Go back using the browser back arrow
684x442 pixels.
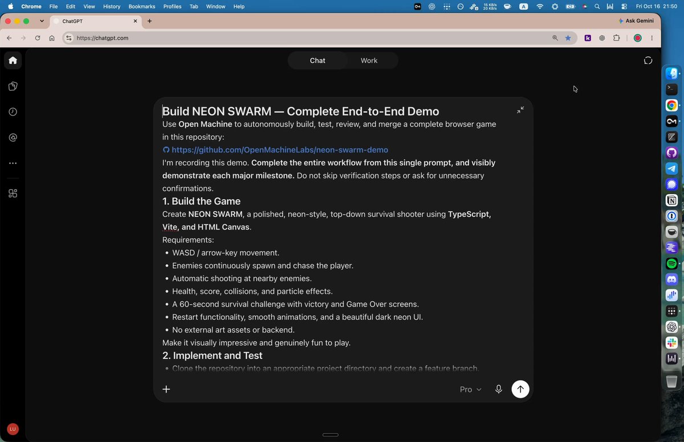click(x=9, y=38)
